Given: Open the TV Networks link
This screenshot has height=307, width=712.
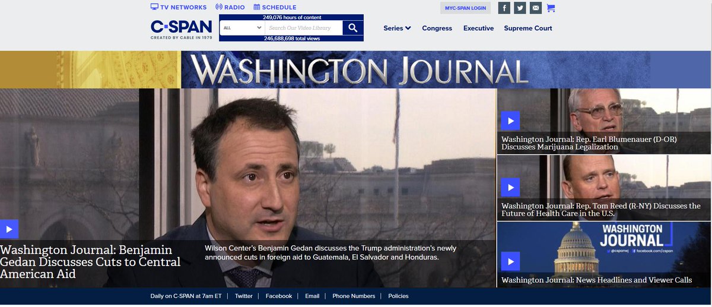Looking at the screenshot, I should 179,7.
